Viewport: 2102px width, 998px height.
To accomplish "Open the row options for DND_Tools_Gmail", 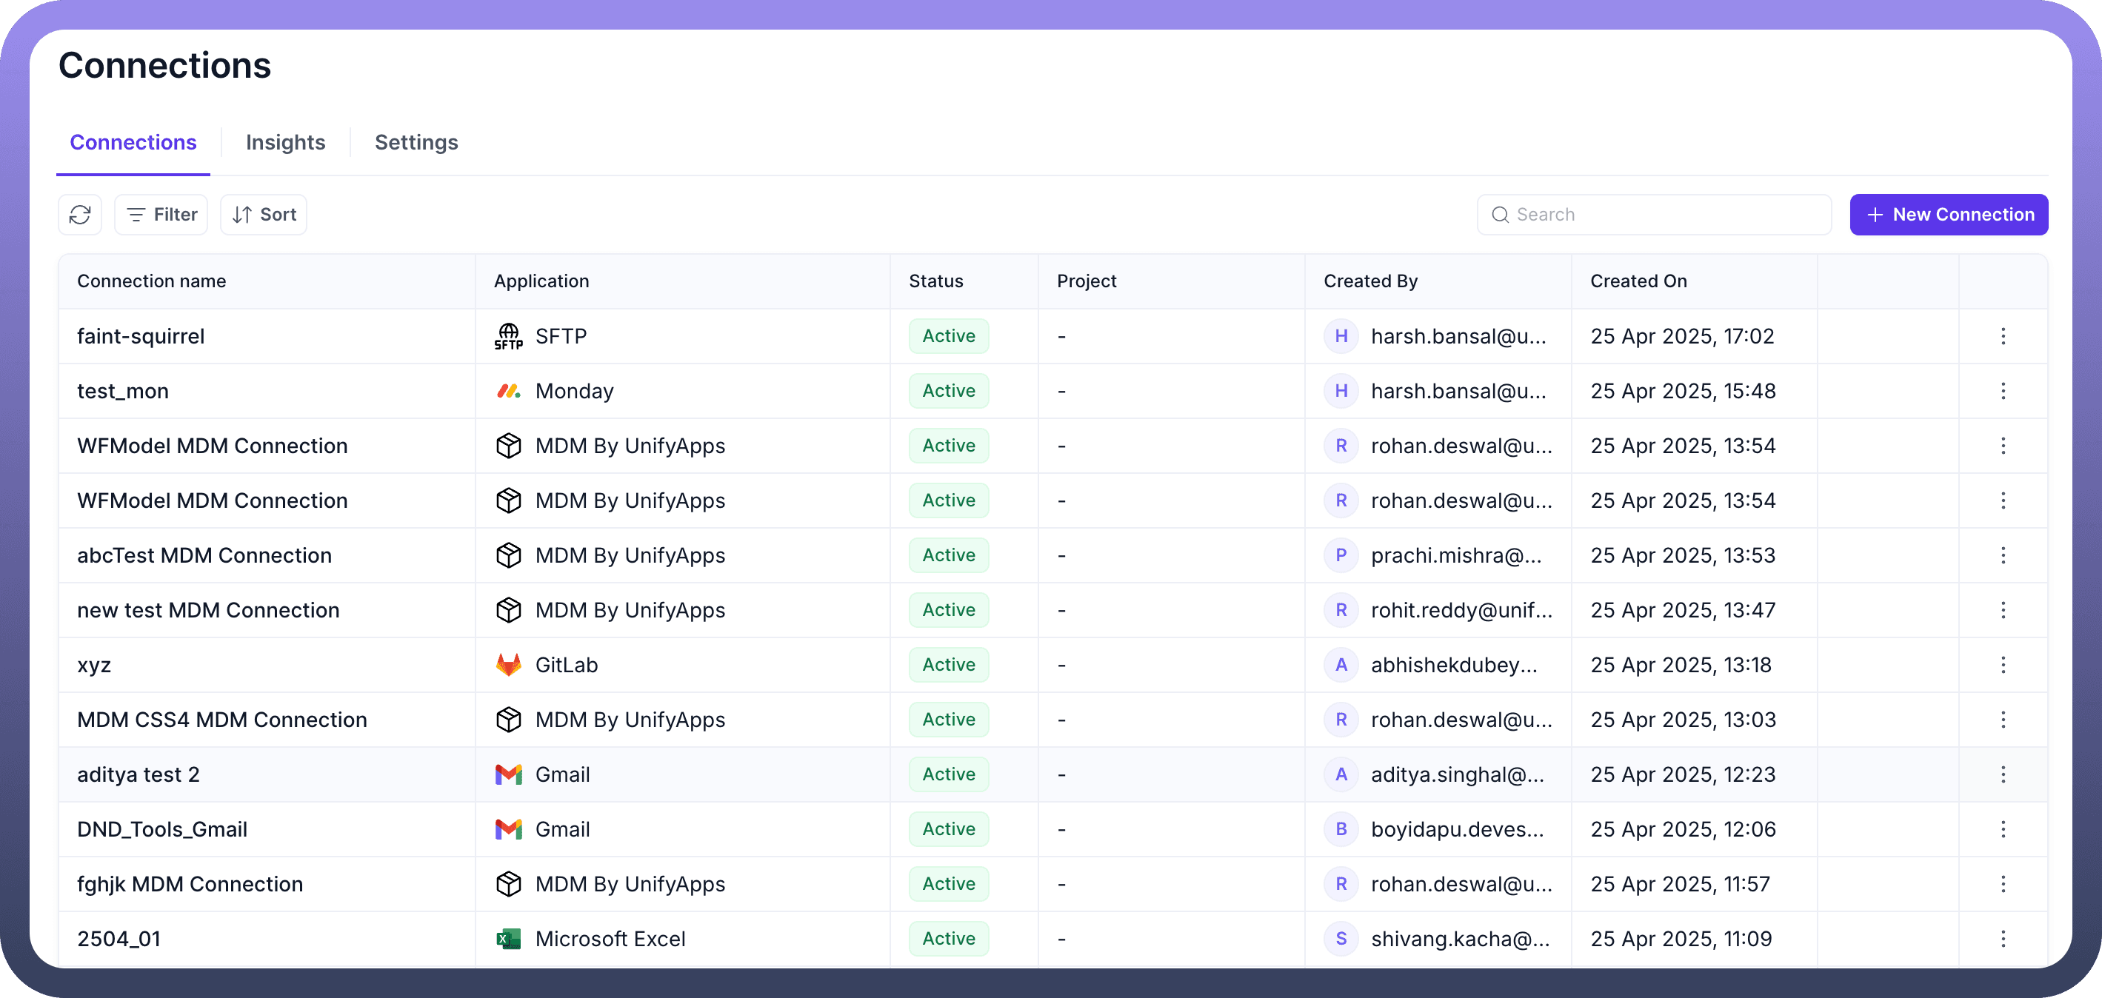I will click(x=2003, y=829).
